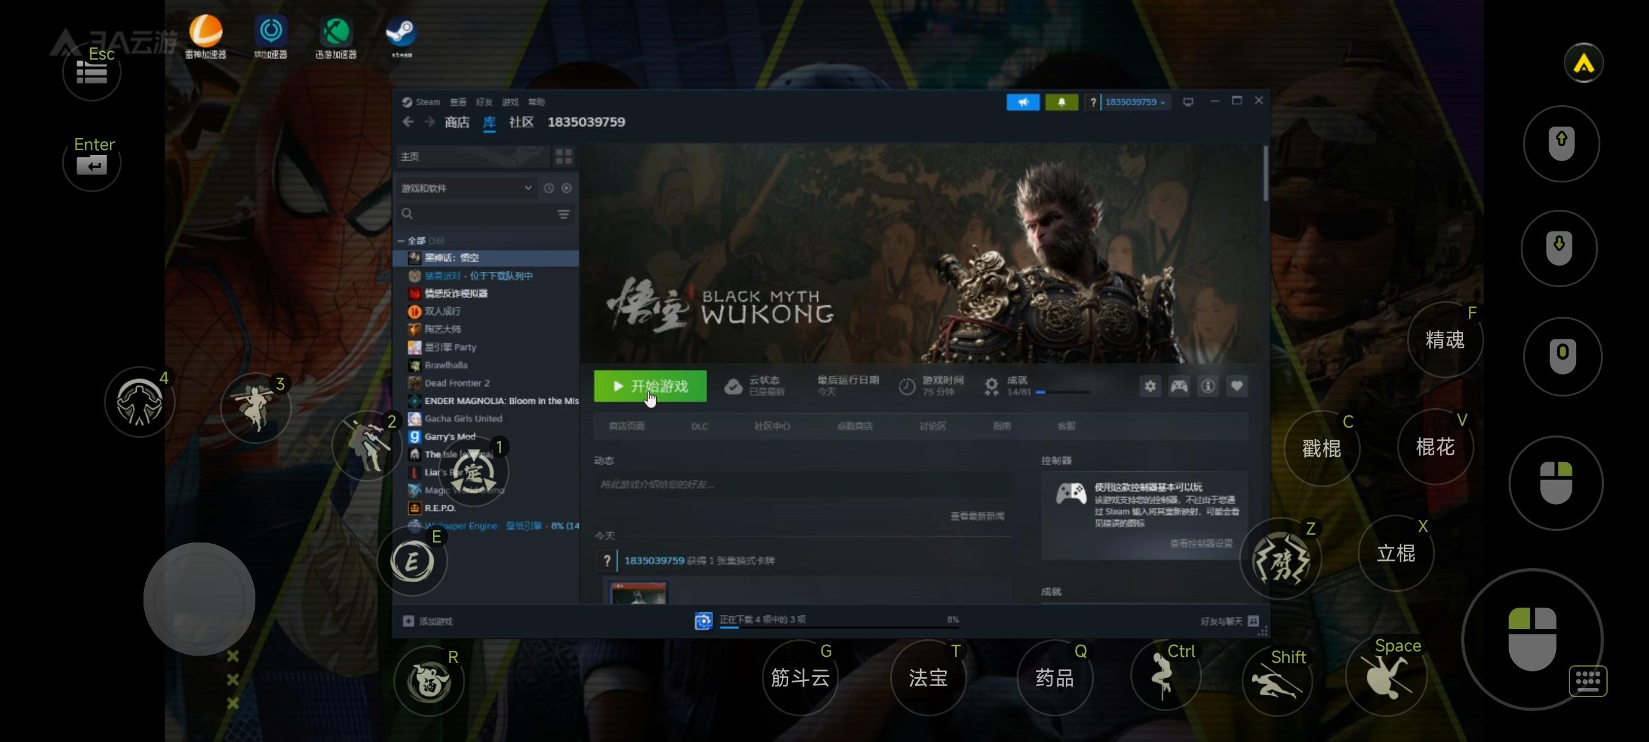
Task: Tap skill slot 2 overlay button
Action: (367, 445)
